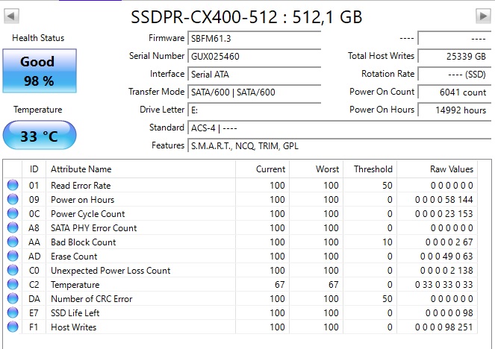Click raw value 0 0 0 0 58 144
The image size is (495, 349).
pyautogui.click(x=444, y=200)
